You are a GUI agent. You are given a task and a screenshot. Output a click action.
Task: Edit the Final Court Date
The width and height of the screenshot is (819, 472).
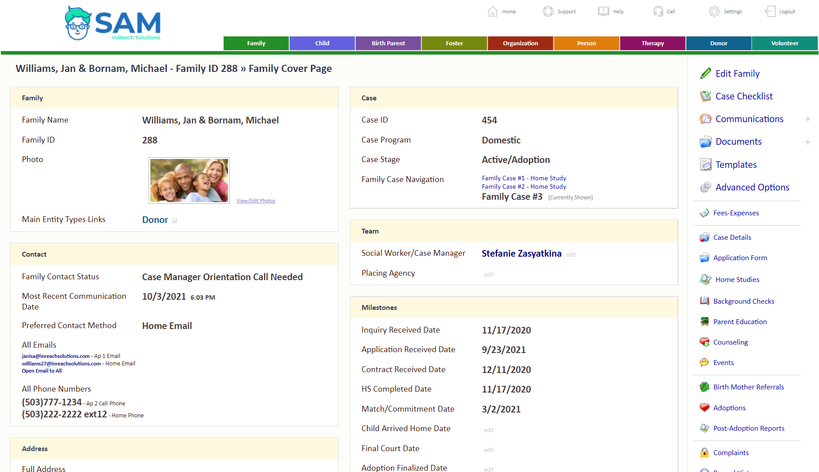489,450
